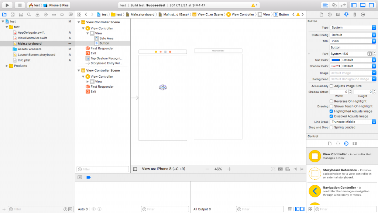Open the font picker T button
The image size is (378, 213).
370,54
